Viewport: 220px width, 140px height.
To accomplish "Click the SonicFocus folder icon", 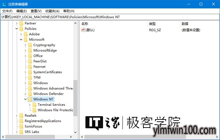I will tap(21, 126).
